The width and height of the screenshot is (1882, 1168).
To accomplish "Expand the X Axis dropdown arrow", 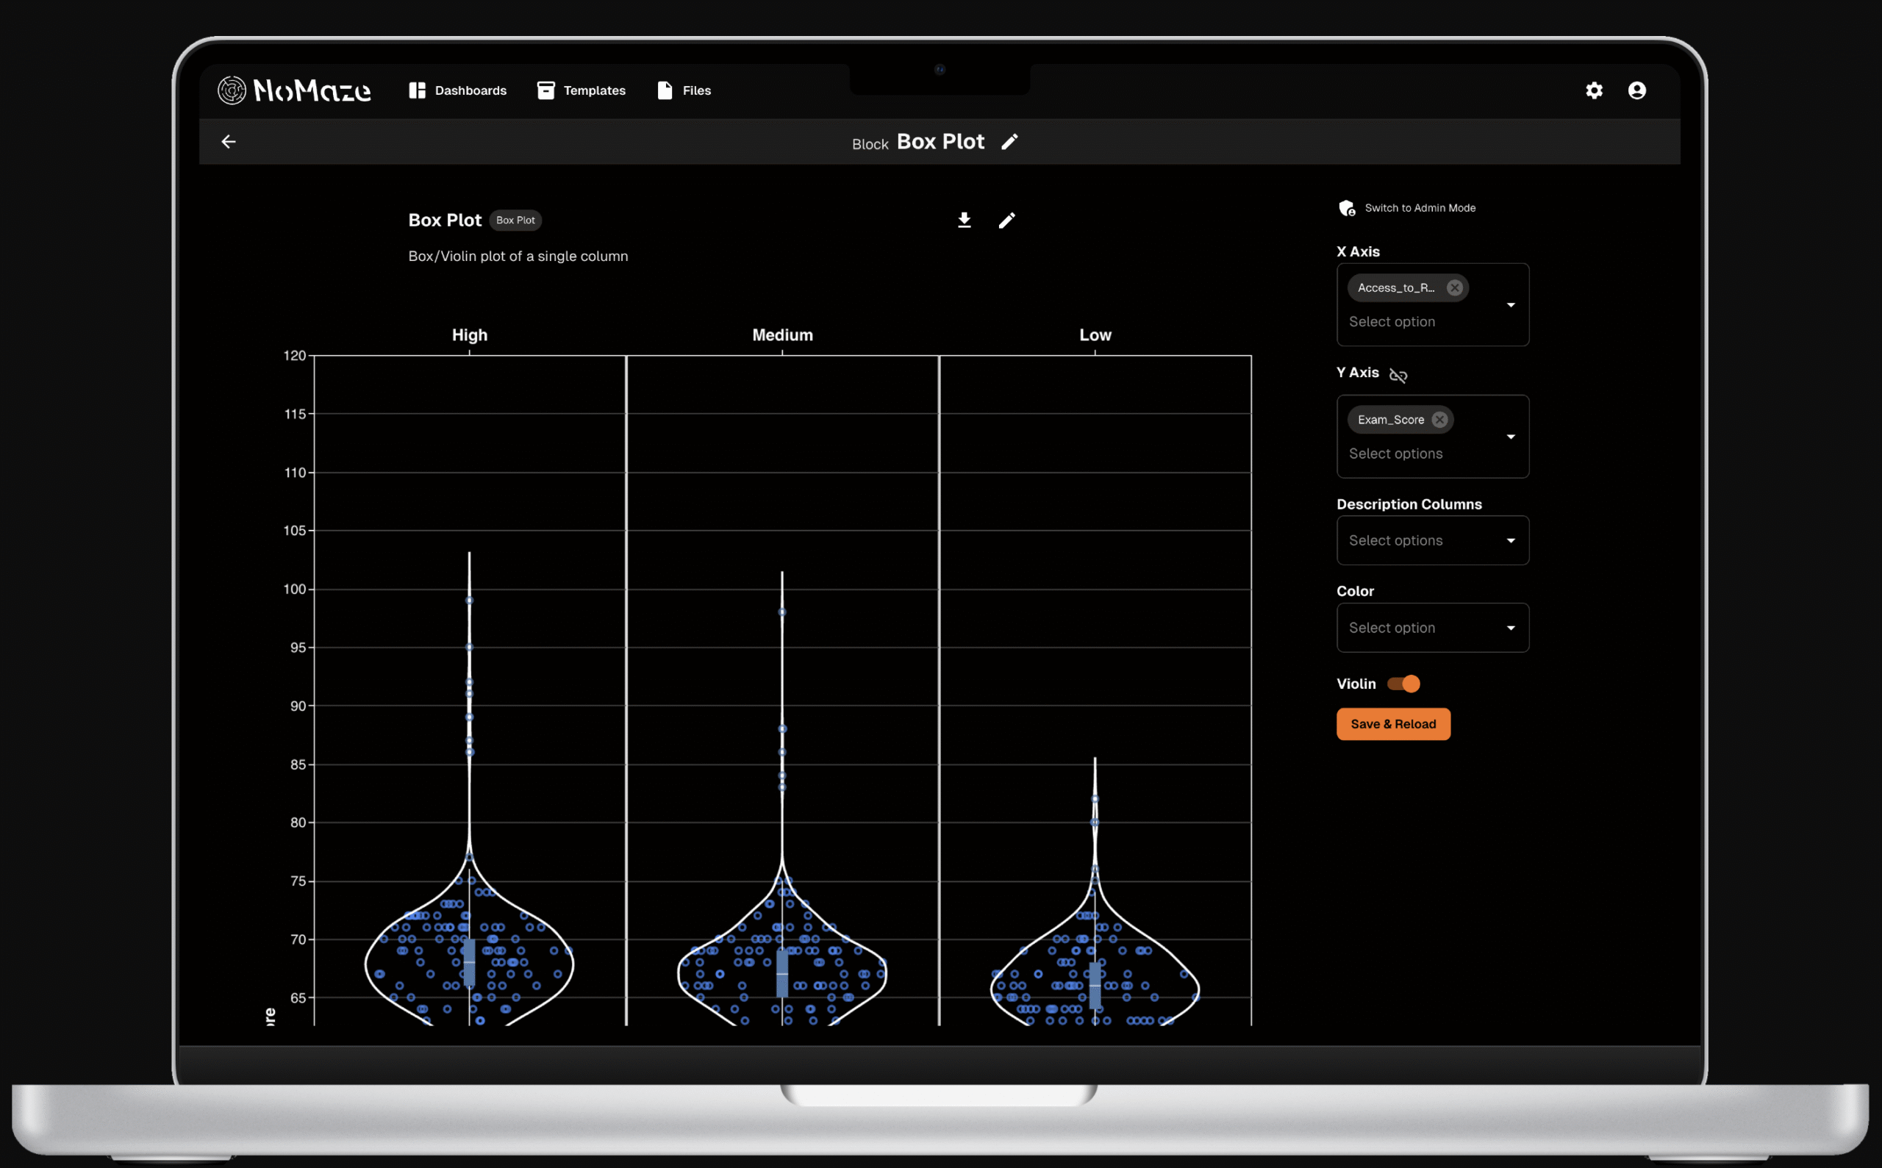I will (x=1511, y=305).
